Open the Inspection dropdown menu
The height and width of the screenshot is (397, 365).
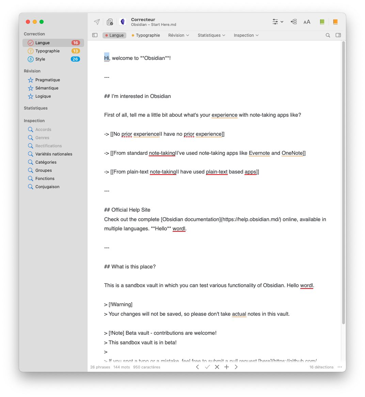246,35
